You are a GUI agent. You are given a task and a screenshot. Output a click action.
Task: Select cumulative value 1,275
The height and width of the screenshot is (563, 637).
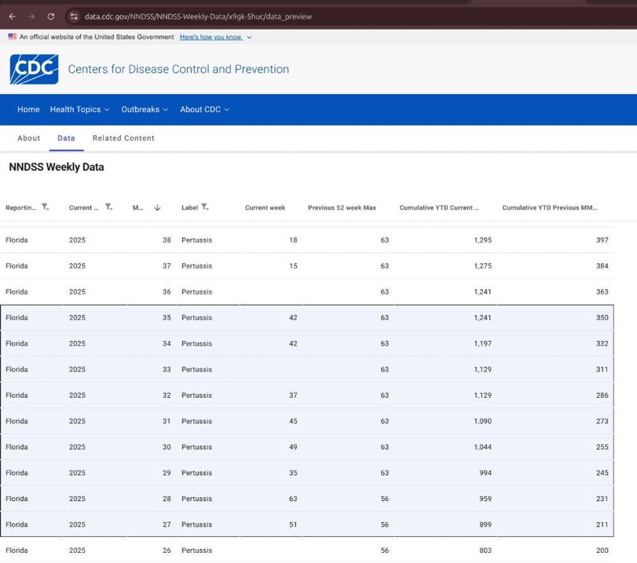(483, 266)
